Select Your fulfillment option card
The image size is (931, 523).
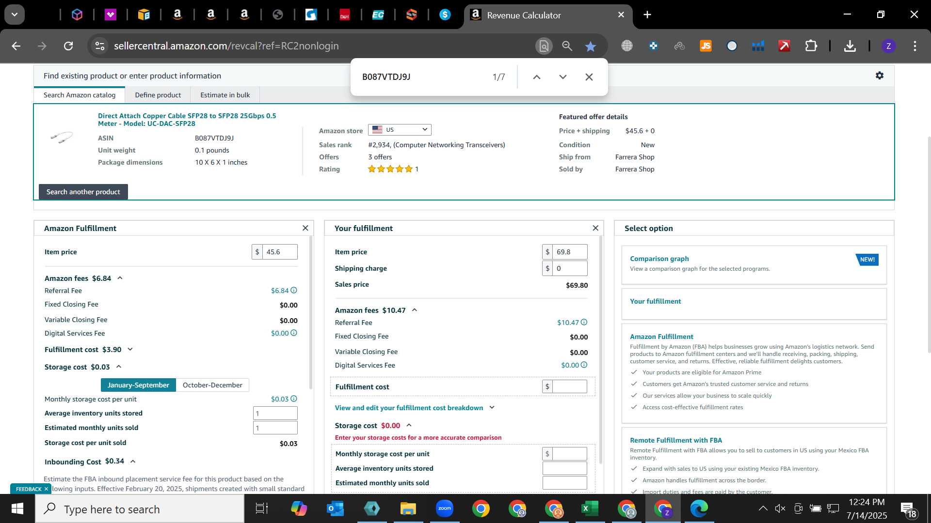pyautogui.click(x=754, y=304)
